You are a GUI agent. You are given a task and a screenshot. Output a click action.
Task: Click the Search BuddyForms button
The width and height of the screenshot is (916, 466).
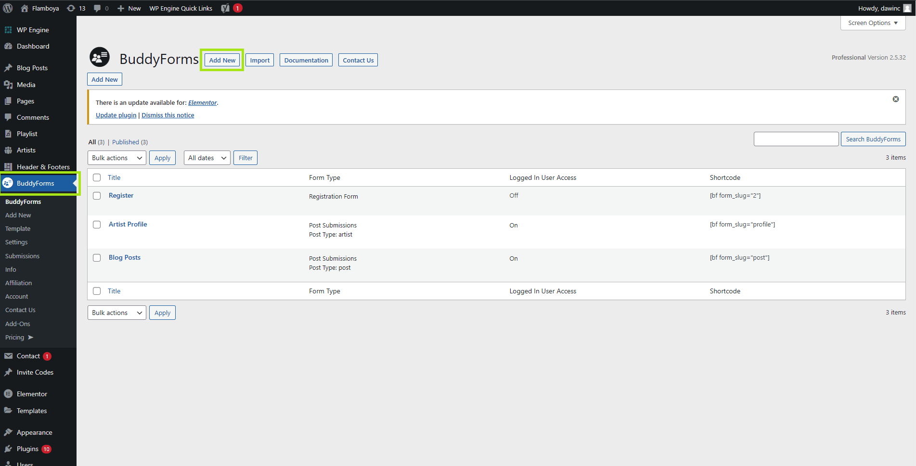(873, 139)
